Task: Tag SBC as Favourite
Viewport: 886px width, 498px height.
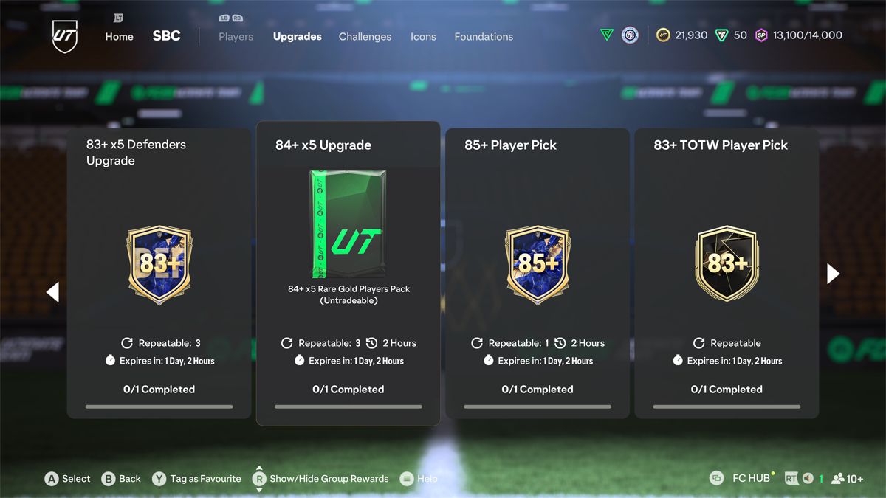Action: click(x=196, y=479)
